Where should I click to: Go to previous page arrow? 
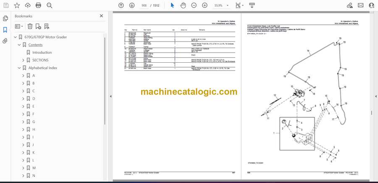121,5
